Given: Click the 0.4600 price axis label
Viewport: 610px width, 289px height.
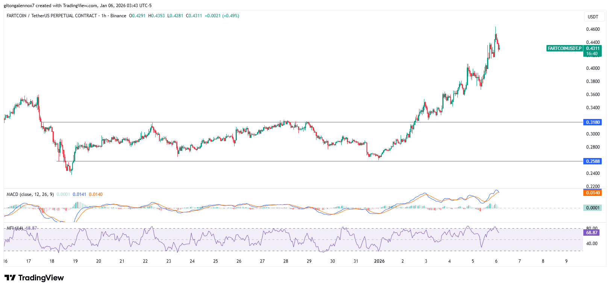Looking at the screenshot, I should click(x=593, y=29).
